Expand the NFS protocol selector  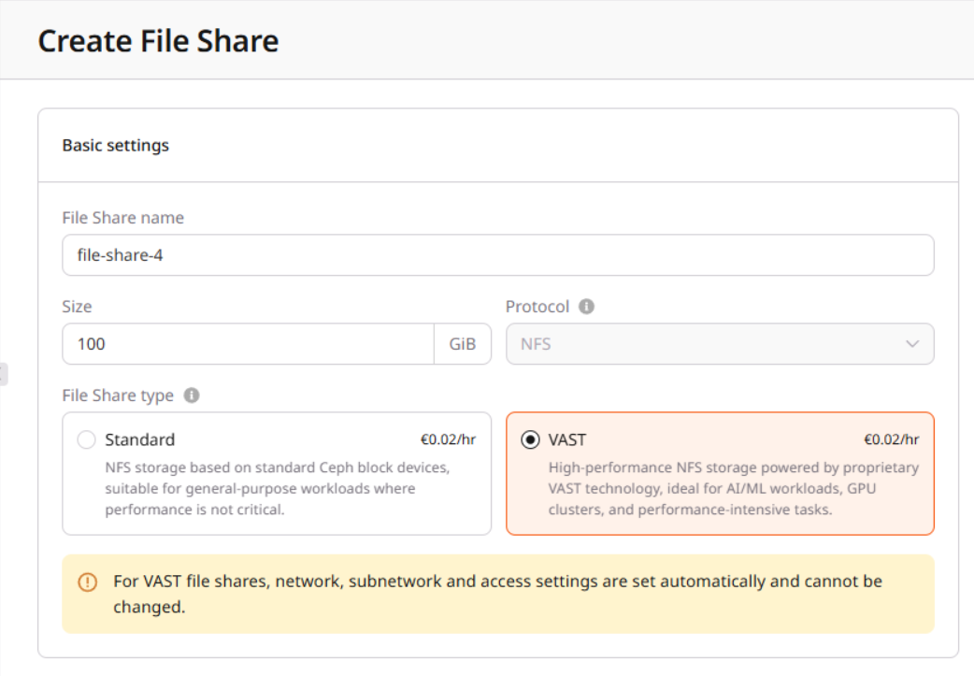pos(720,343)
